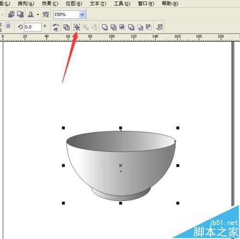Open the 帮助(H) menu

coord(170,3)
